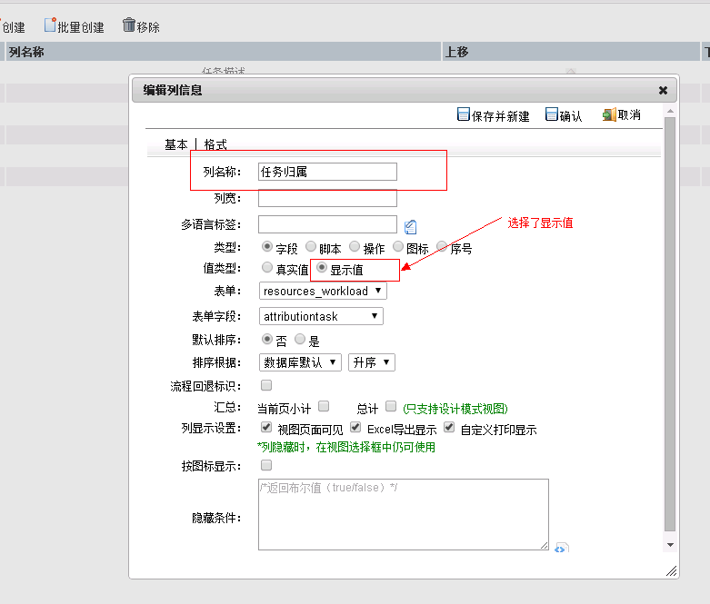Image resolution: width=710 pixels, height=604 pixels.
Task: Set 默认排序 to 是
Action: pos(300,339)
